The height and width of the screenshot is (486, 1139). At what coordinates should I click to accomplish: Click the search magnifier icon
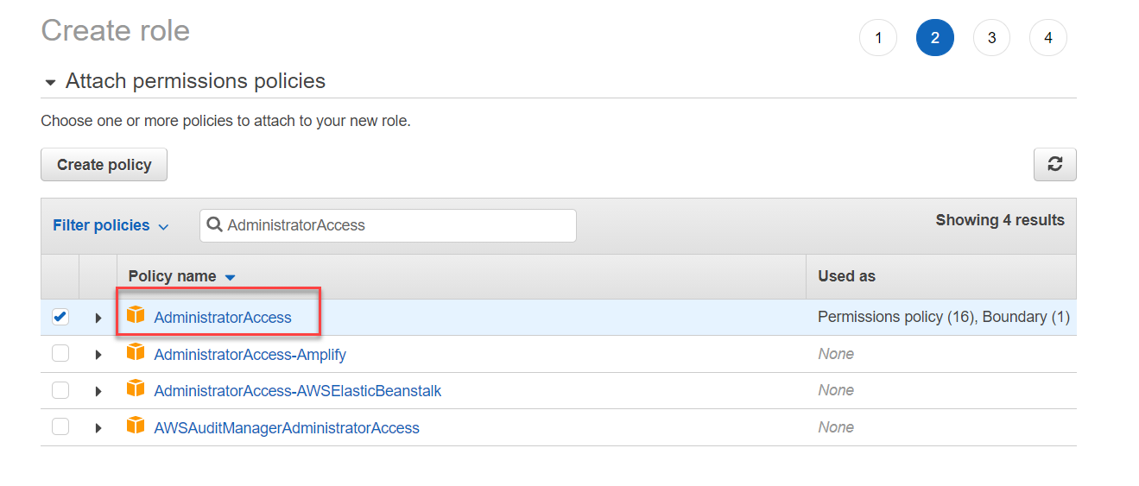214,225
